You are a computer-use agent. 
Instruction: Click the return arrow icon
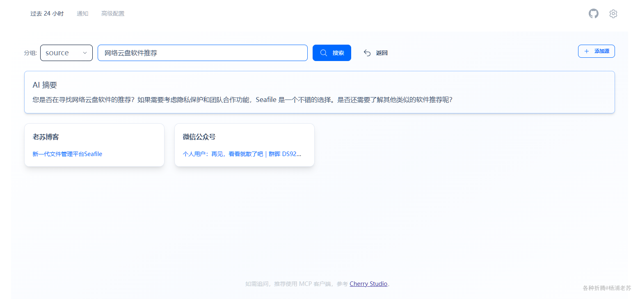pos(367,53)
